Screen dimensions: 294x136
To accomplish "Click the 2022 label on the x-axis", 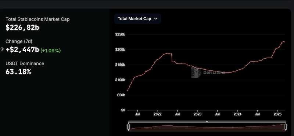I will tap(158, 114).
